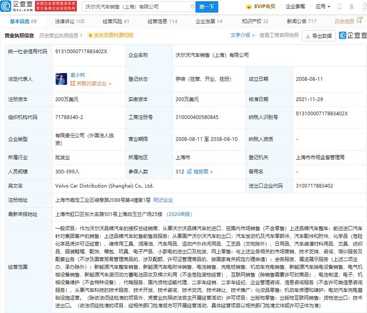
Task: Click approval date 2021-11-29
Action: coord(309,99)
